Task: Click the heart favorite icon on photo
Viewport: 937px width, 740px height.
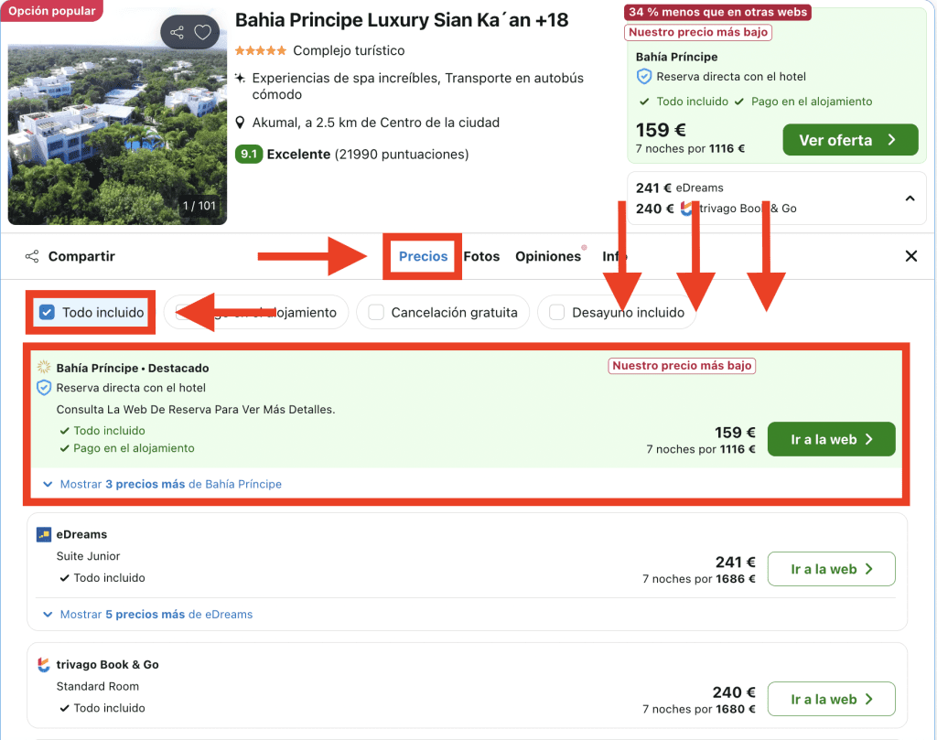Action: pos(203,33)
